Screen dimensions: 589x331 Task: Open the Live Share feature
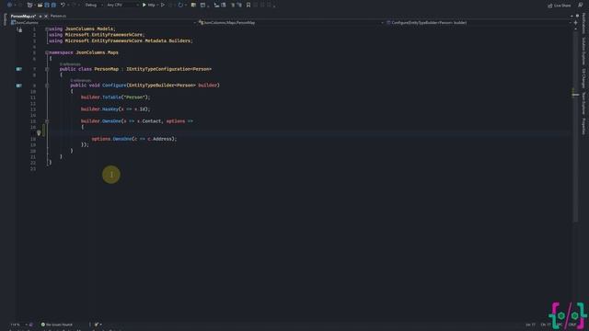pos(560,6)
